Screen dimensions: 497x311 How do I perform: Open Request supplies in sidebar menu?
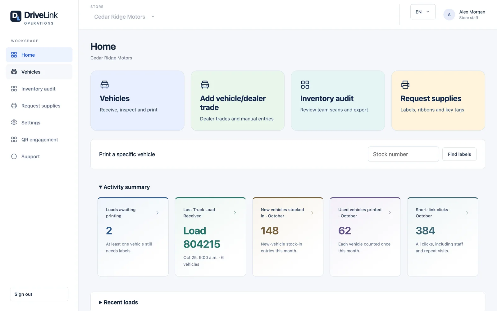pyautogui.click(x=39, y=106)
